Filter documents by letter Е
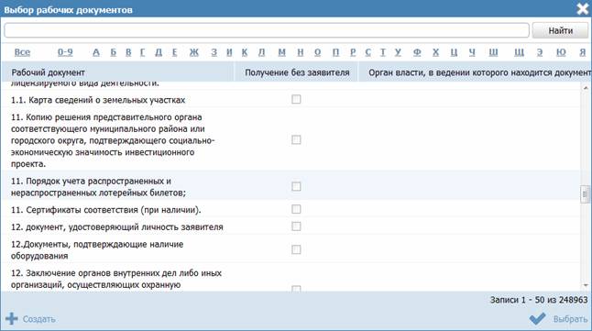The image size is (592, 331). click(x=174, y=52)
